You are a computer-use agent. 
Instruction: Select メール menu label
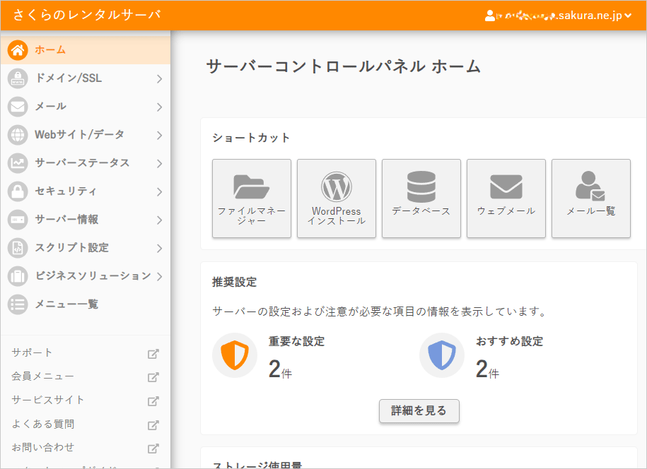tap(50, 107)
